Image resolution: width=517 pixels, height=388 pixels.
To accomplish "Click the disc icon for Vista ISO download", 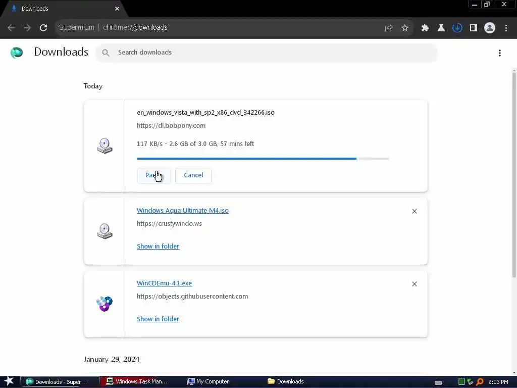I will (x=105, y=146).
